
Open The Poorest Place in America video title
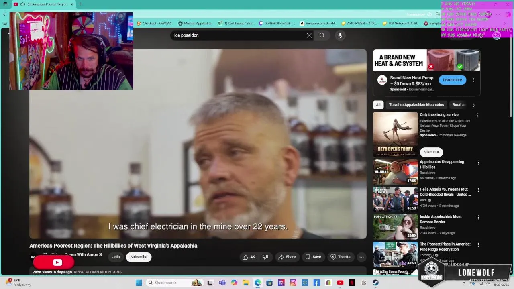(445, 247)
